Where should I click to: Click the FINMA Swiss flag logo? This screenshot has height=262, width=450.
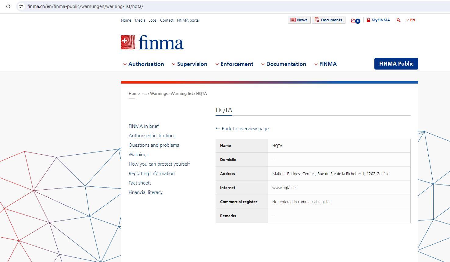coord(128,42)
